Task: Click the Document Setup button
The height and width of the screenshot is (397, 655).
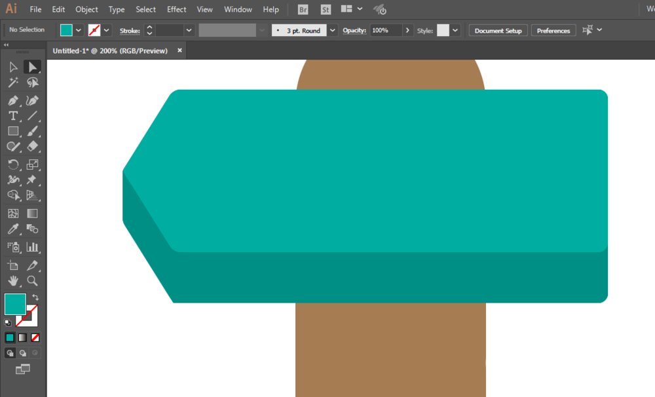Action: (x=498, y=31)
